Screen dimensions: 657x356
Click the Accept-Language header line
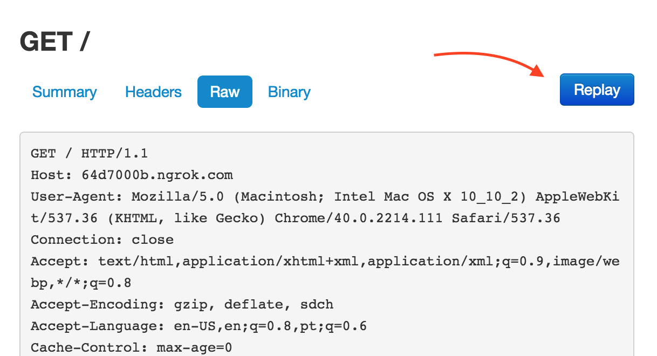pyautogui.click(x=199, y=326)
